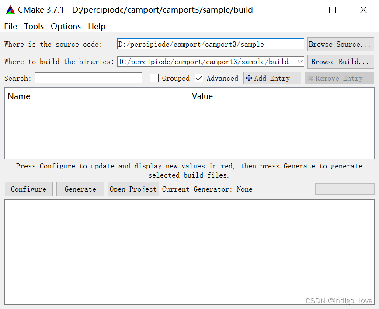The height and width of the screenshot is (309, 379).
Task: Focus the Search text field
Action: pyautogui.click(x=88, y=78)
